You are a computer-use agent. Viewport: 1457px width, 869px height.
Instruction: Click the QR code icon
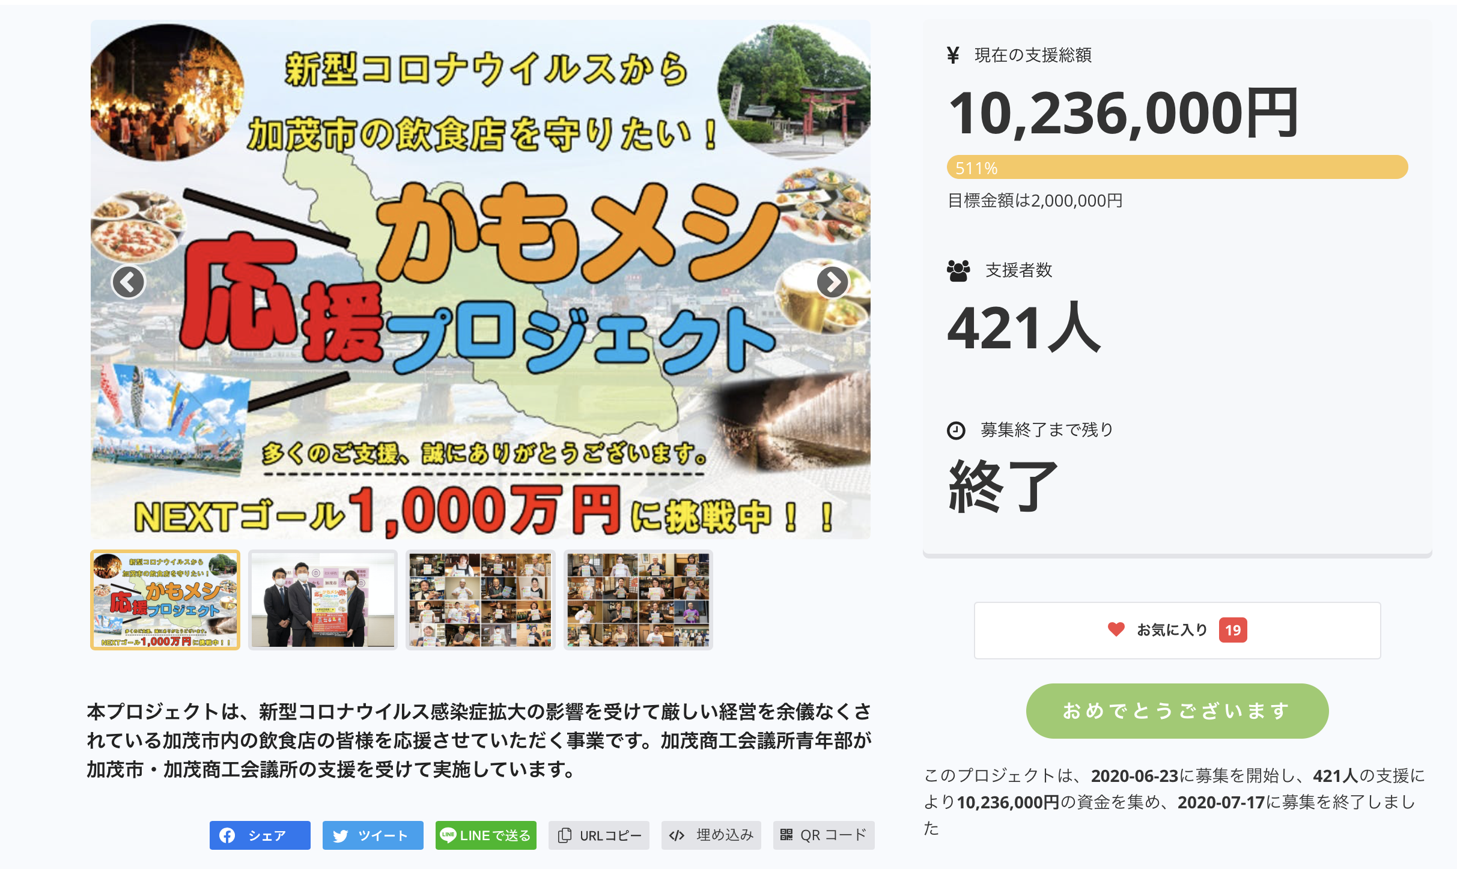[786, 835]
